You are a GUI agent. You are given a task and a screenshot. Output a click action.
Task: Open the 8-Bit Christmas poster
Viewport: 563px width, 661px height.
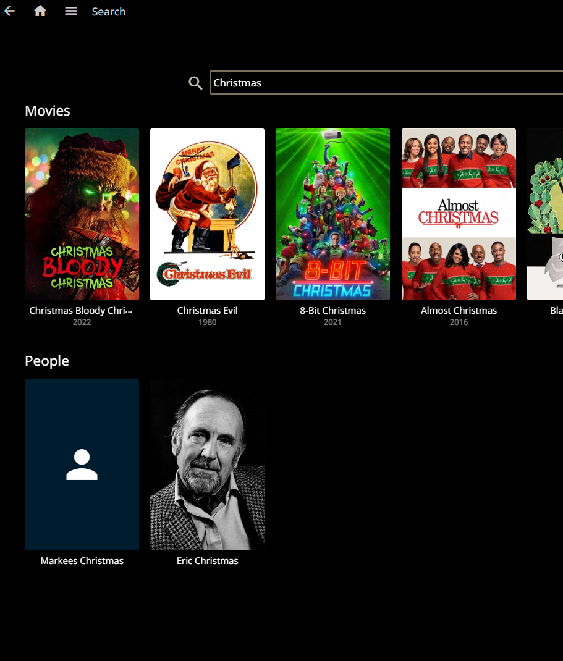click(x=332, y=214)
